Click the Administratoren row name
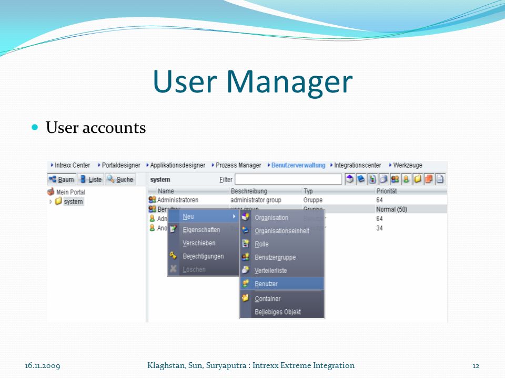 [x=178, y=199]
